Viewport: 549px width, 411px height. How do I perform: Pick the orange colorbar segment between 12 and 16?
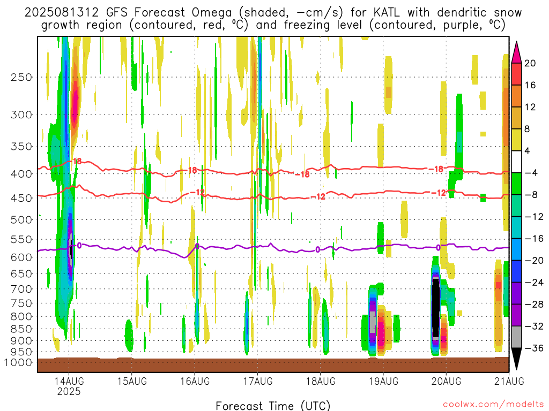tap(516, 96)
